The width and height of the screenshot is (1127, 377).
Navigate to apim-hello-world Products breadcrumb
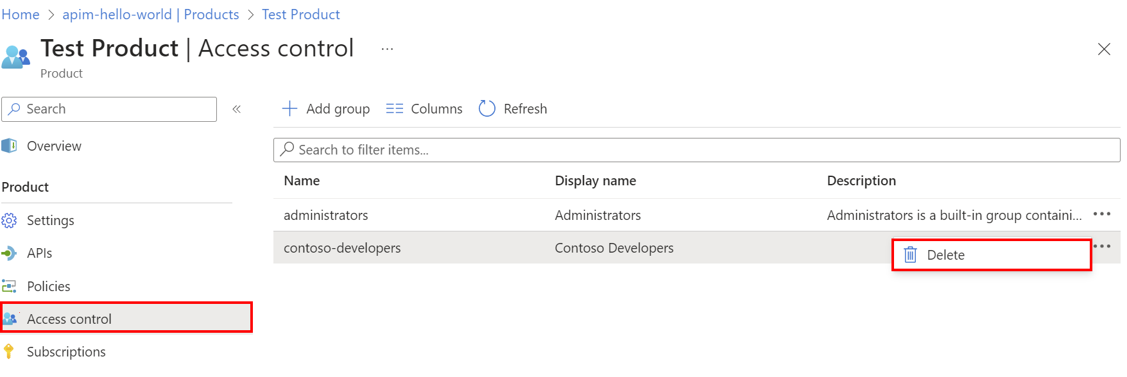click(x=150, y=14)
